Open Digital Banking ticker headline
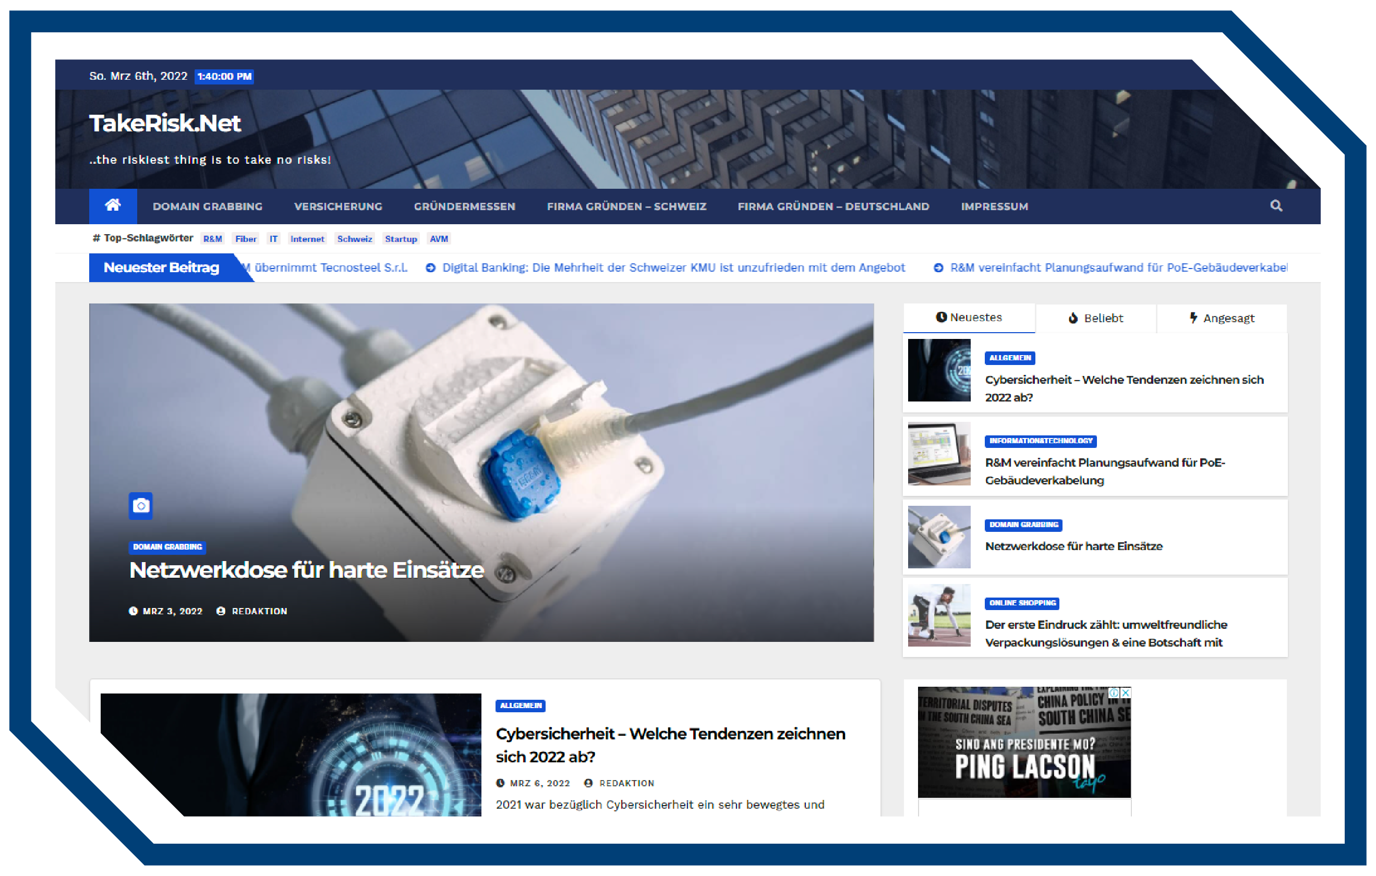The width and height of the screenshot is (1376, 876). [673, 268]
